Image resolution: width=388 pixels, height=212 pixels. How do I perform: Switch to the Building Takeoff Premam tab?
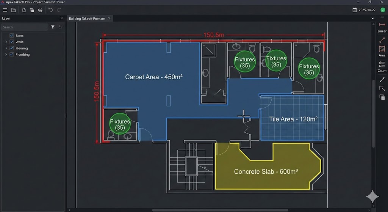tap(86, 19)
